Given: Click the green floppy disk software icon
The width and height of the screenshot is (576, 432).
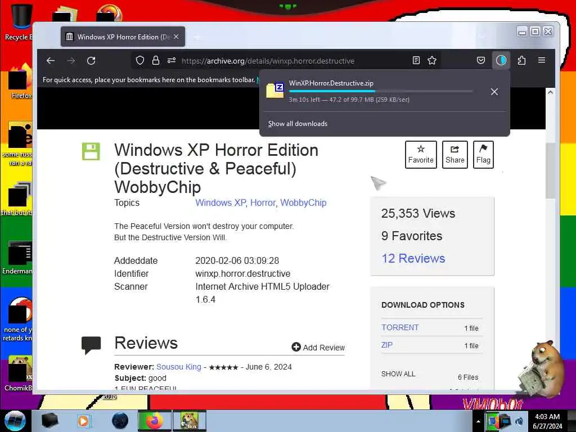Looking at the screenshot, I should 91,151.
